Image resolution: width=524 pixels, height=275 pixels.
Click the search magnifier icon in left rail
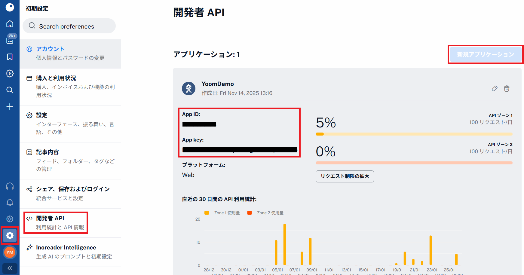[10, 90]
